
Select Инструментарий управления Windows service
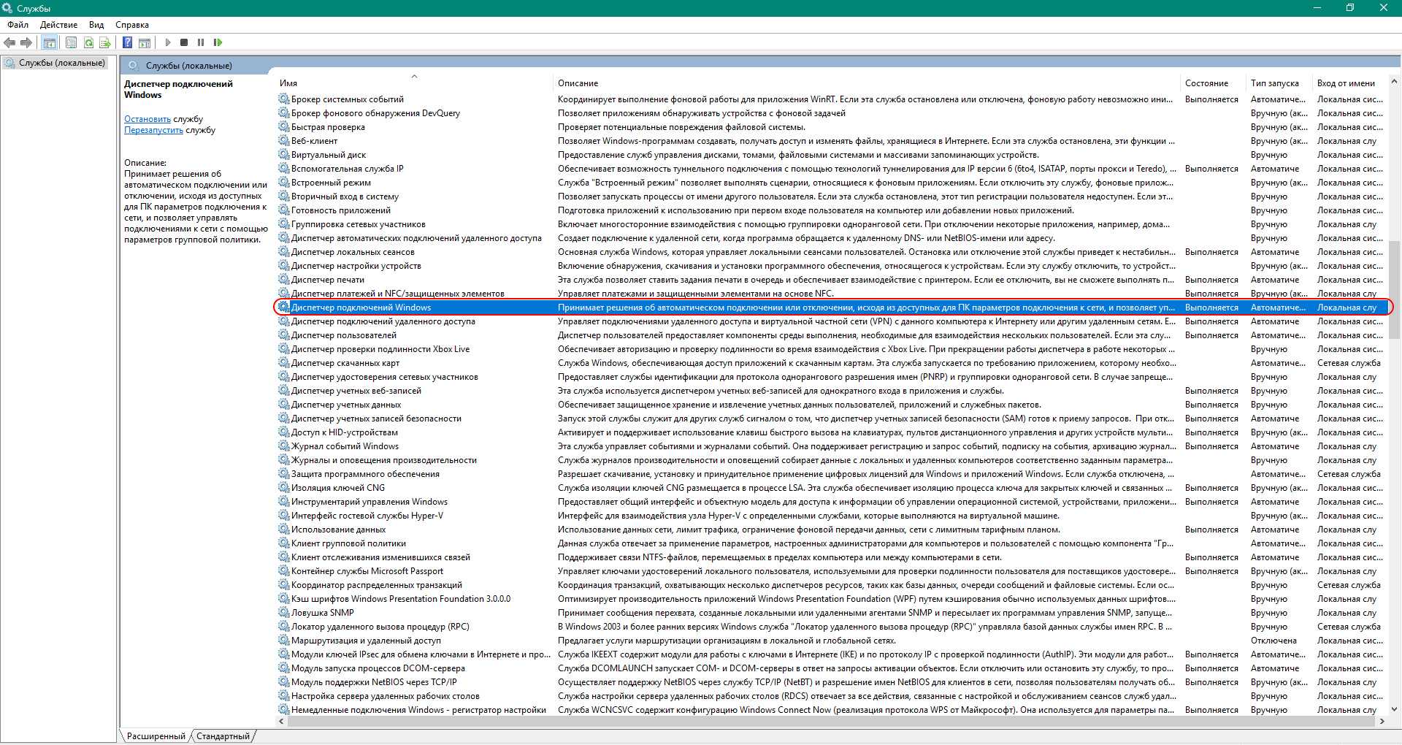[x=369, y=502]
